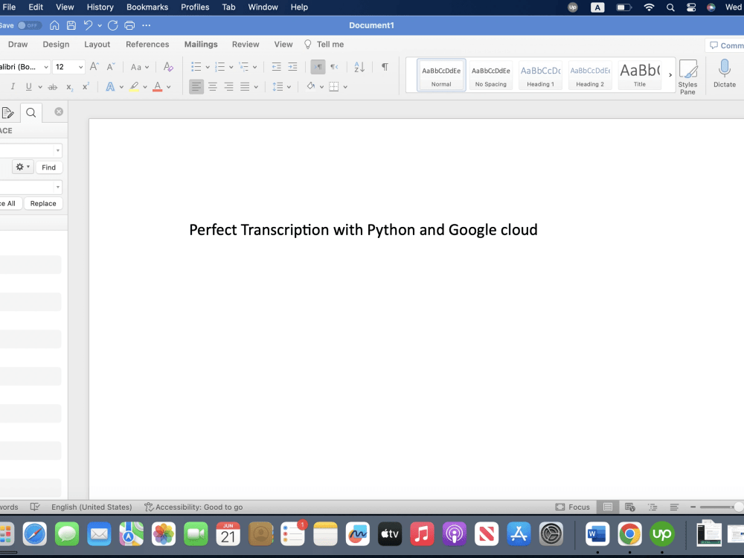
Task: Open the References ribbon tab
Action: 147,45
